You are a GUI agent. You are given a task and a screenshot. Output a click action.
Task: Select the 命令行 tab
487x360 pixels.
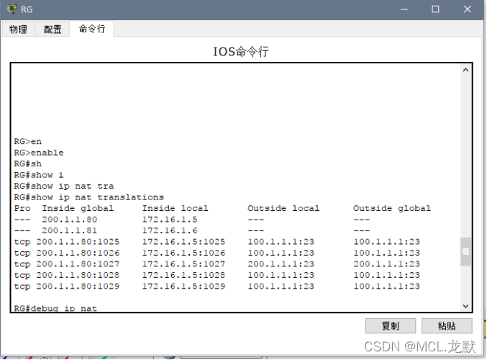[x=92, y=29]
